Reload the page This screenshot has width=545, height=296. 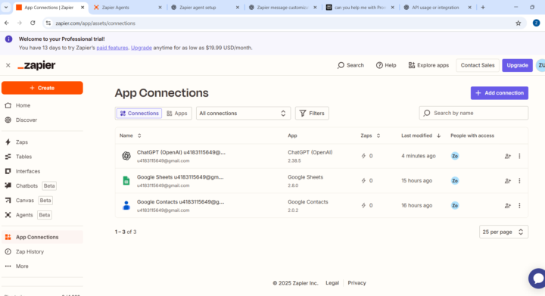pyautogui.click(x=33, y=23)
